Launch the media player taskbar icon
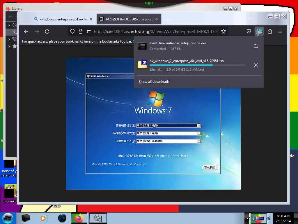 tap(43, 218)
